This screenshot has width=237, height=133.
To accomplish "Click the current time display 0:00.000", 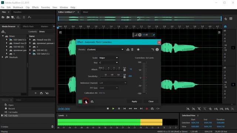I will tap(64, 109).
